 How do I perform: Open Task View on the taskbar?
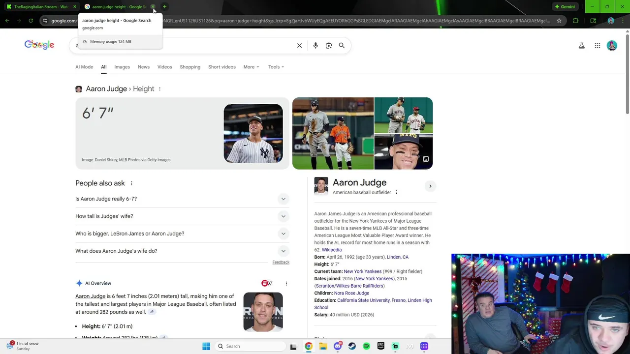293,346
